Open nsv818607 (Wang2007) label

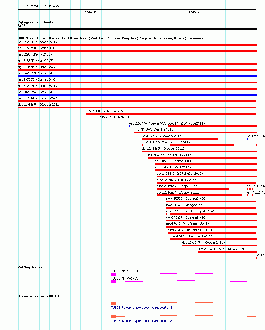coord(184,205)
